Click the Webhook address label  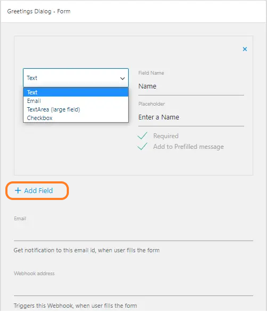[x=34, y=274]
